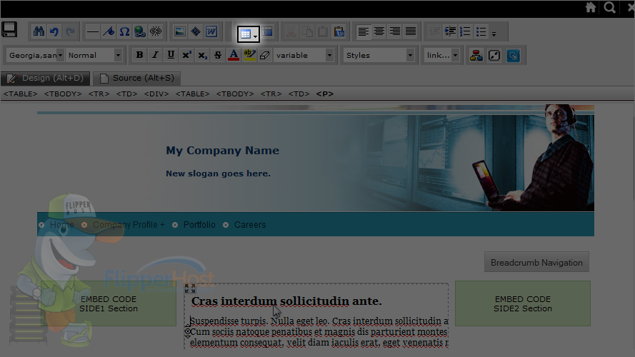The width and height of the screenshot is (635, 357).
Task: Select <TBODY> after first <TABLE> tag
Action: coord(63,94)
